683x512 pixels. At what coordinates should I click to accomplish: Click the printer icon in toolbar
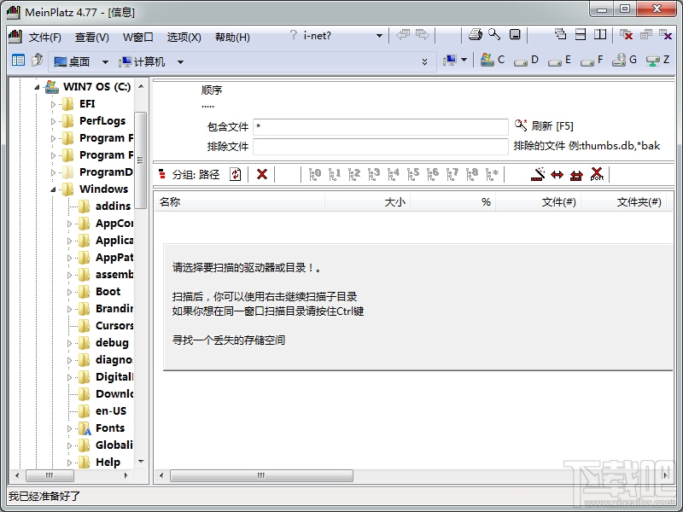475,34
